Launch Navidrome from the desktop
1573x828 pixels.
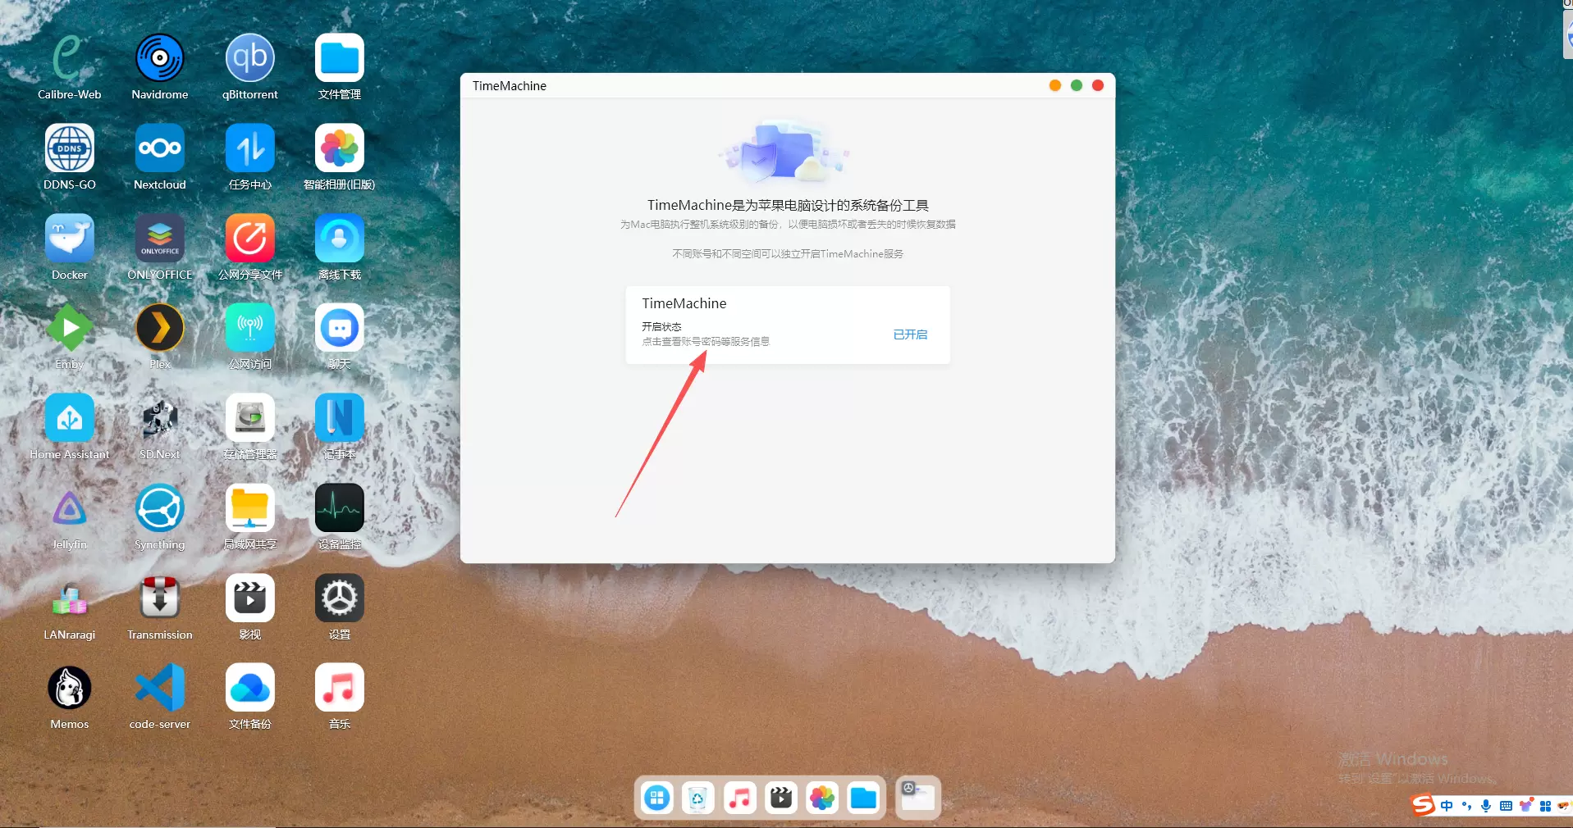pyautogui.click(x=159, y=59)
